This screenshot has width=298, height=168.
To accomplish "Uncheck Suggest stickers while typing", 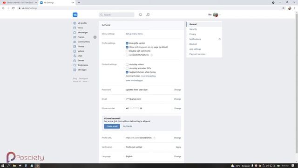I will click(127, 72).
